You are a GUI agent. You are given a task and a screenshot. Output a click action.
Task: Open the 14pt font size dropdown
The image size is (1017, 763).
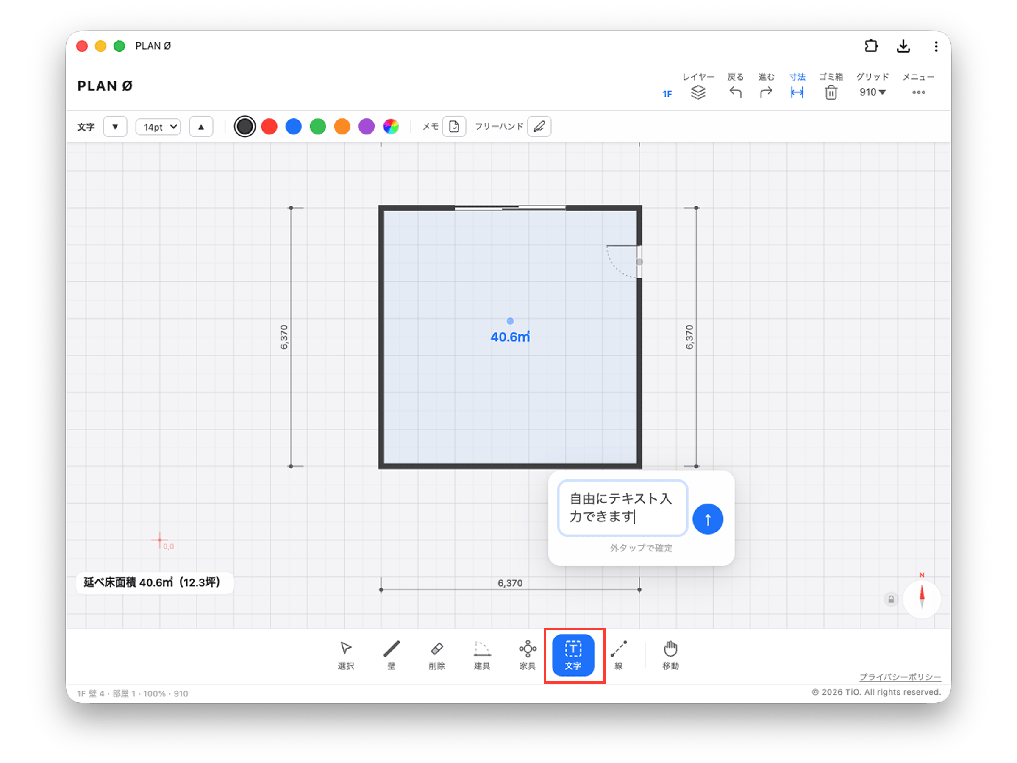click(x=158, y=126)
